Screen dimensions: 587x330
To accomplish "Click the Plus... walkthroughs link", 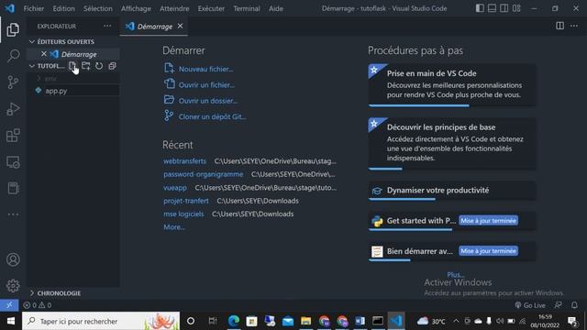I will (456, 274).
